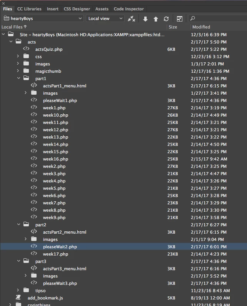The height and width of the screenshot is (306, 247).
Task: Click the actsPart2_menu.html file icon
Action: tap(34, 231)
